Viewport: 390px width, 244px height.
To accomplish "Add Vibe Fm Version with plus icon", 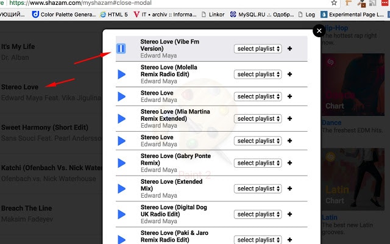I will click(289, 49).
